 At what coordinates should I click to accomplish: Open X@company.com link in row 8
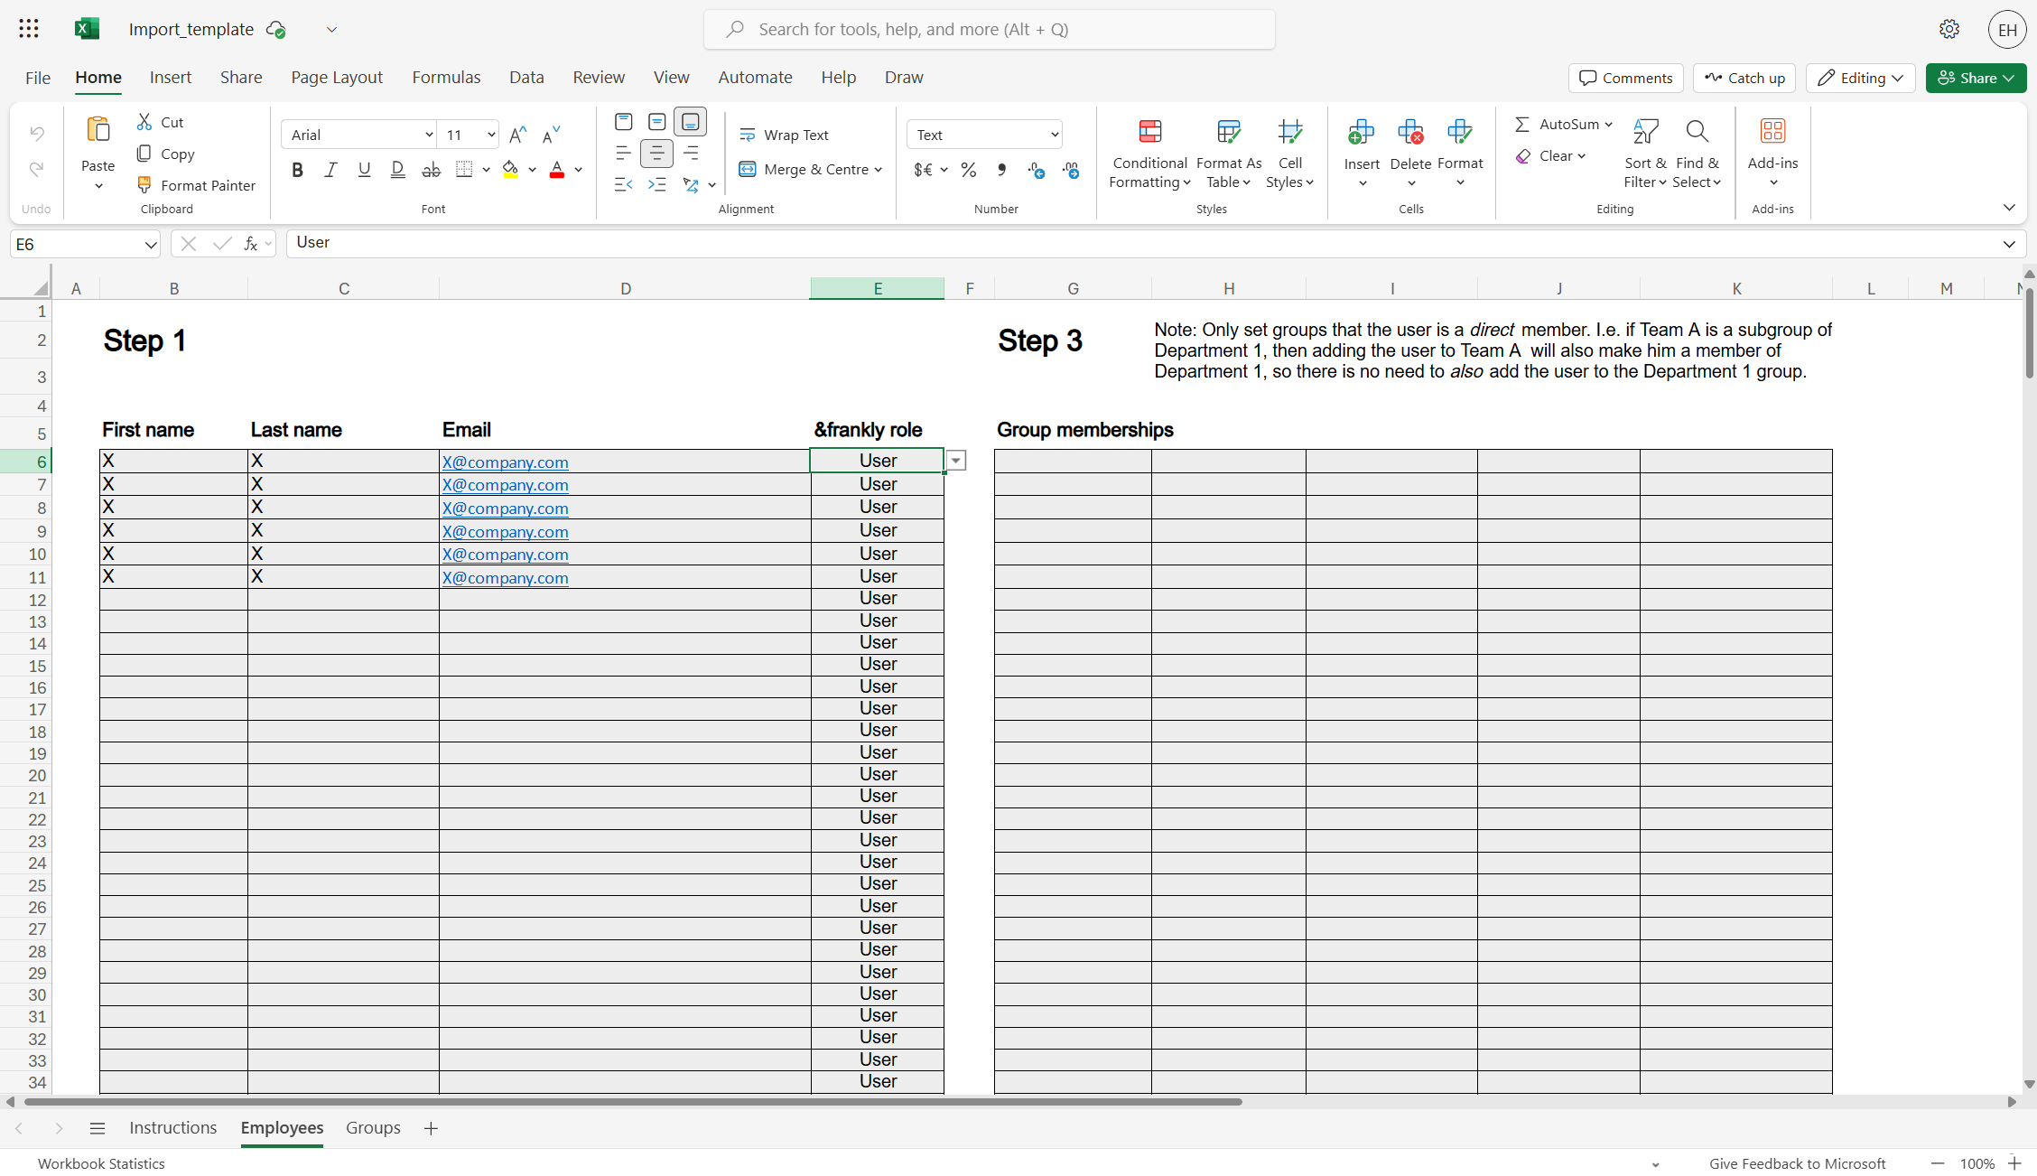tap(505, 508)
